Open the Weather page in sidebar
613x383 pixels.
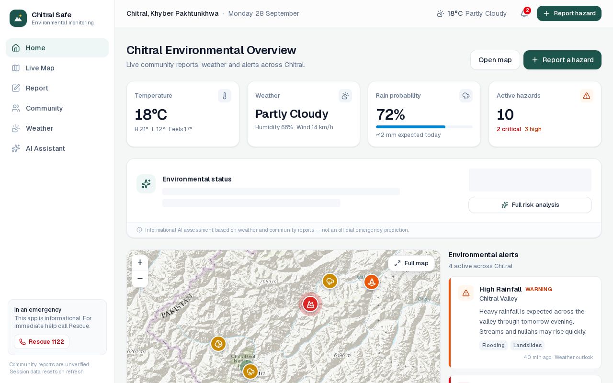coord(57,128)
